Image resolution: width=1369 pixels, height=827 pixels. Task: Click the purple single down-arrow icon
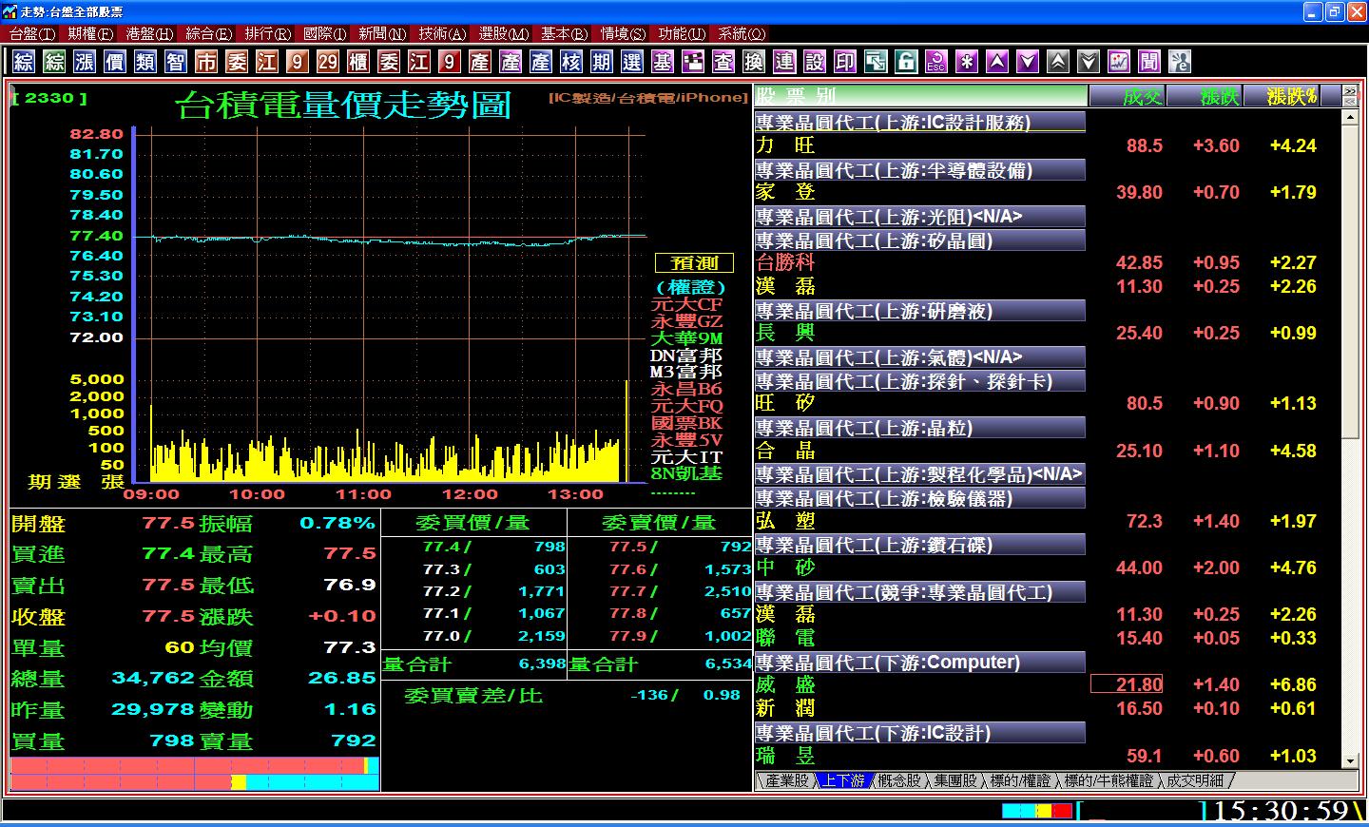pyautogui.click(x=1028, y=62)
